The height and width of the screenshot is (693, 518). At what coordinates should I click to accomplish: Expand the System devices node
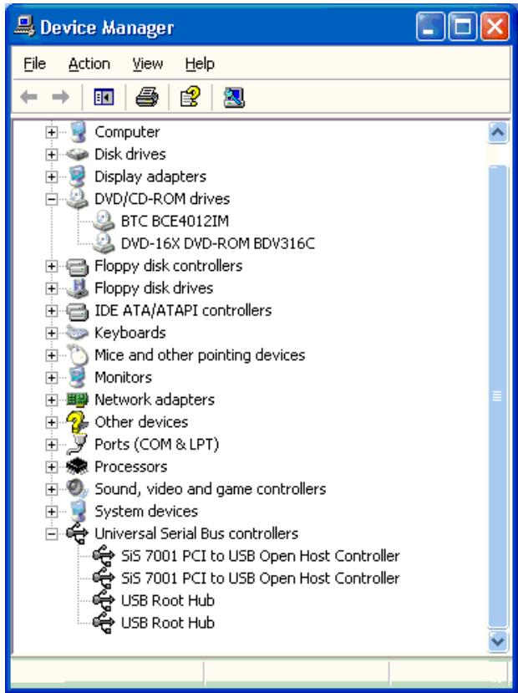click(52, 512)
